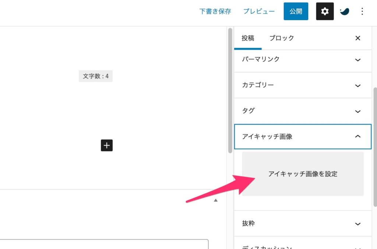Click the editor area vertical scrollbar

pos(230,91)
